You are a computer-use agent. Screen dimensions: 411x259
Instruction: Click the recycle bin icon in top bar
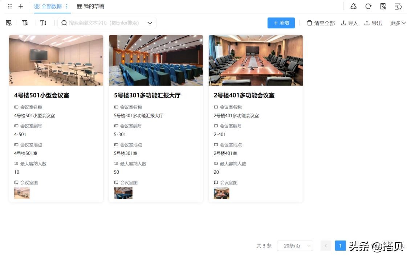tap(353, 6)
